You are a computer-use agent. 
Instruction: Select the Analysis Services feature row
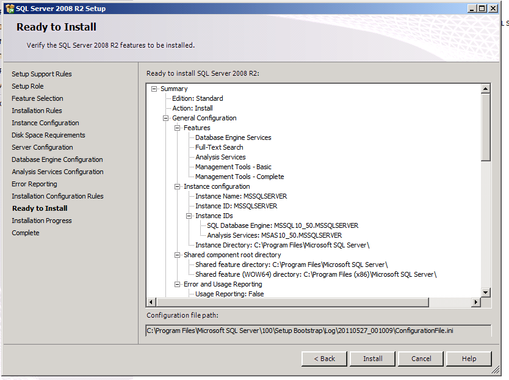tap(220, 157)
